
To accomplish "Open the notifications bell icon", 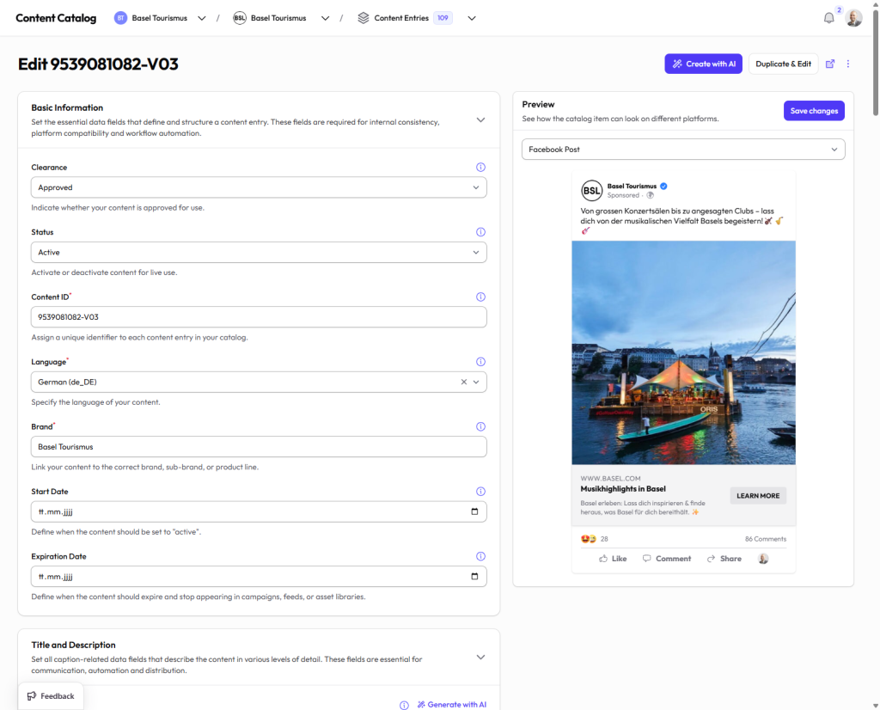I will point(828,18).
